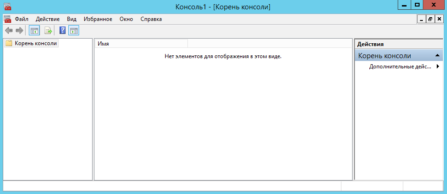Click the Export List toolbar icon
The image size is (447, 194).
(48, 31)
